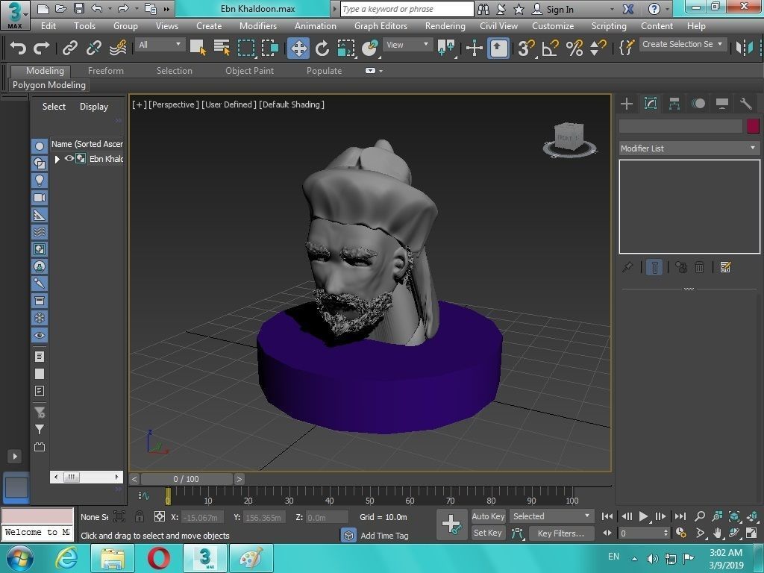Screen dimensions: 764x573
Task: Activate the Select and Scale tool
Action: pyautogui.click(x=346, y=48)
